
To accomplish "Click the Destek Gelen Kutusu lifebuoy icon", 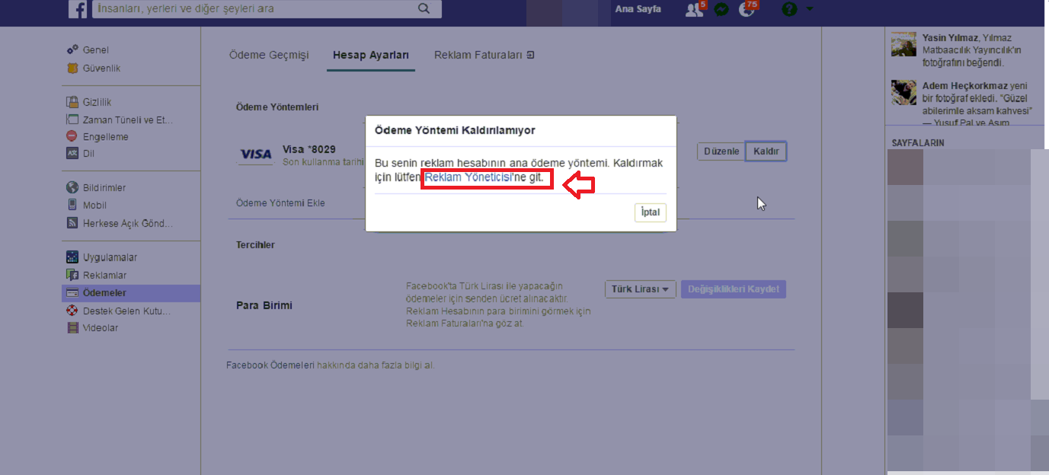I will pos(72,311).
